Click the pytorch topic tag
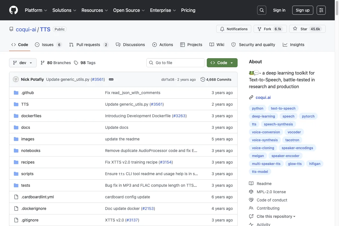This screenshot has height=226, width=339. point(308,116)
